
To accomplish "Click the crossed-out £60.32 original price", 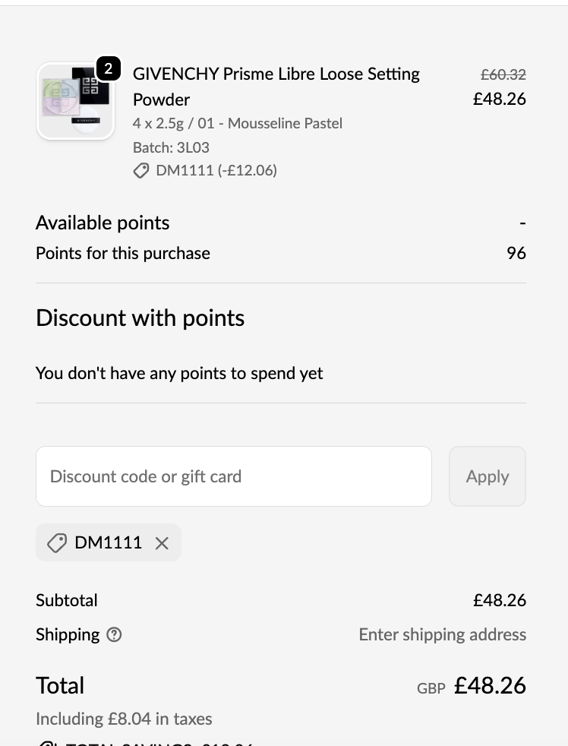I will (x=503, y=74).
